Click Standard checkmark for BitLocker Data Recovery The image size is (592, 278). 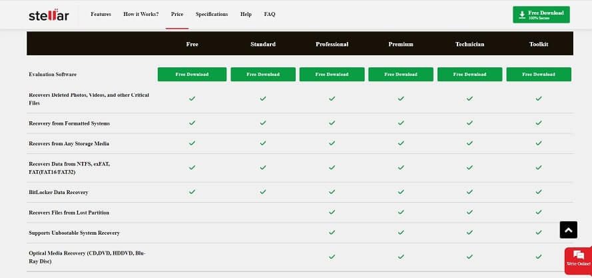pos(263,192)
